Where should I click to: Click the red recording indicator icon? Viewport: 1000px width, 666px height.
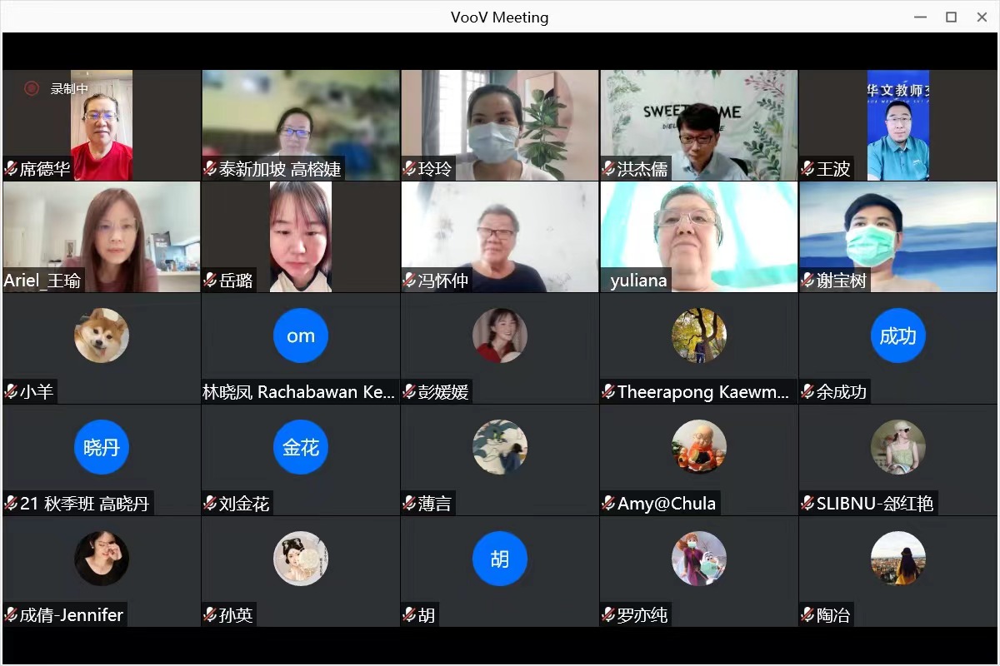coord(32,88)
